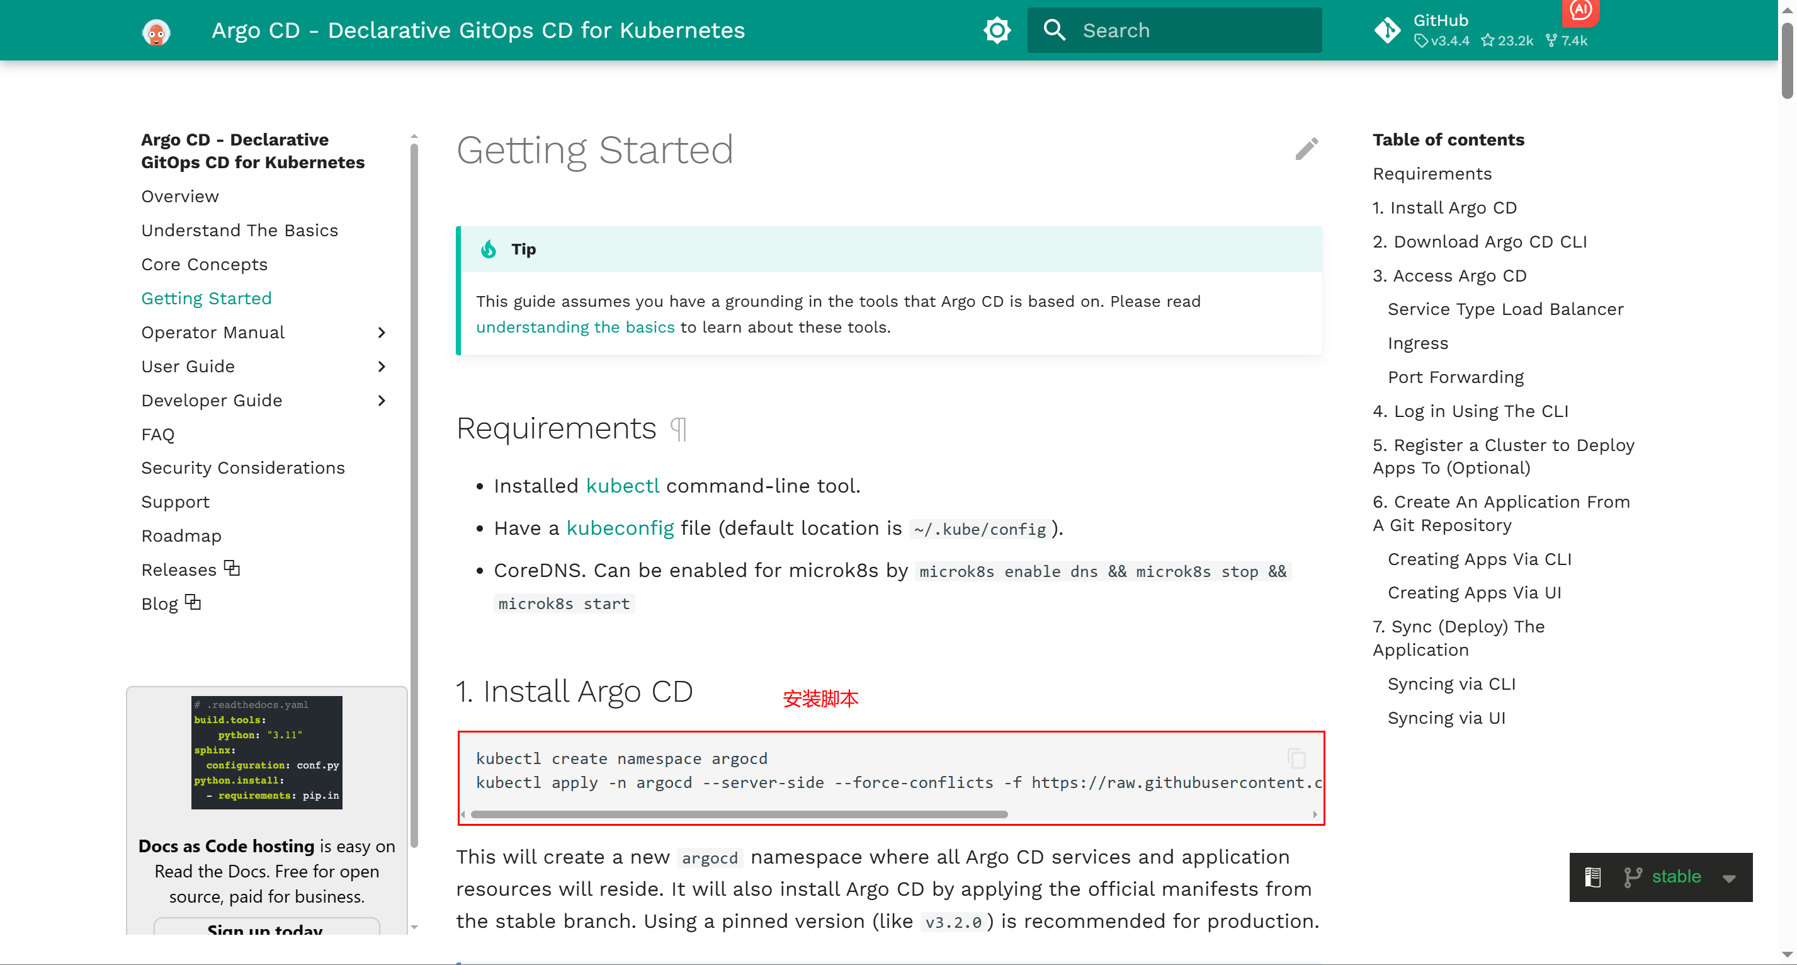This screenshot has height=965, width=1797.
Task: Click the Blog external link icon
Action: click(193, 602)
